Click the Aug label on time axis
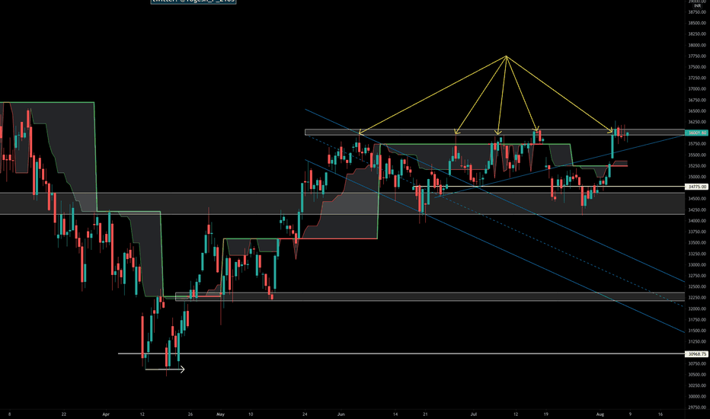710x419 pixels. 600,414
